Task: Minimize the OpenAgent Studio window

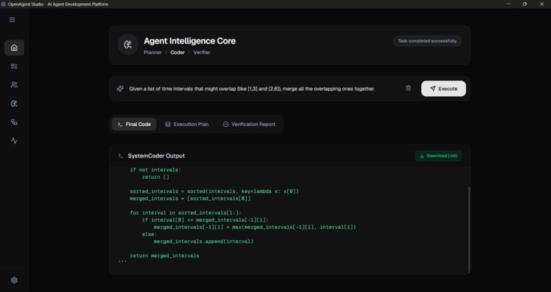Action: click(508, 4)
